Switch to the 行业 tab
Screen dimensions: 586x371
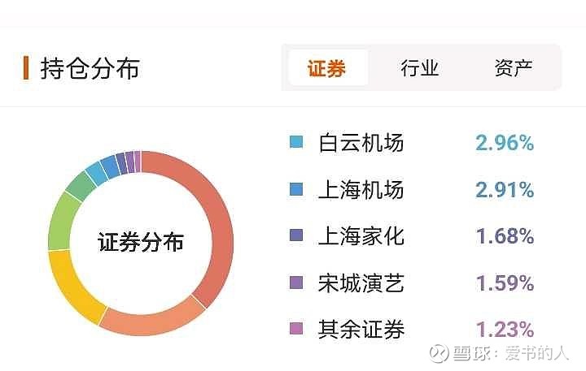pos(419,68)
